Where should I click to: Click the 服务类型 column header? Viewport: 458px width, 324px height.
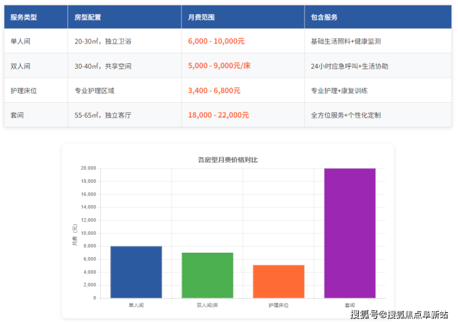click(x=24, y=17)
